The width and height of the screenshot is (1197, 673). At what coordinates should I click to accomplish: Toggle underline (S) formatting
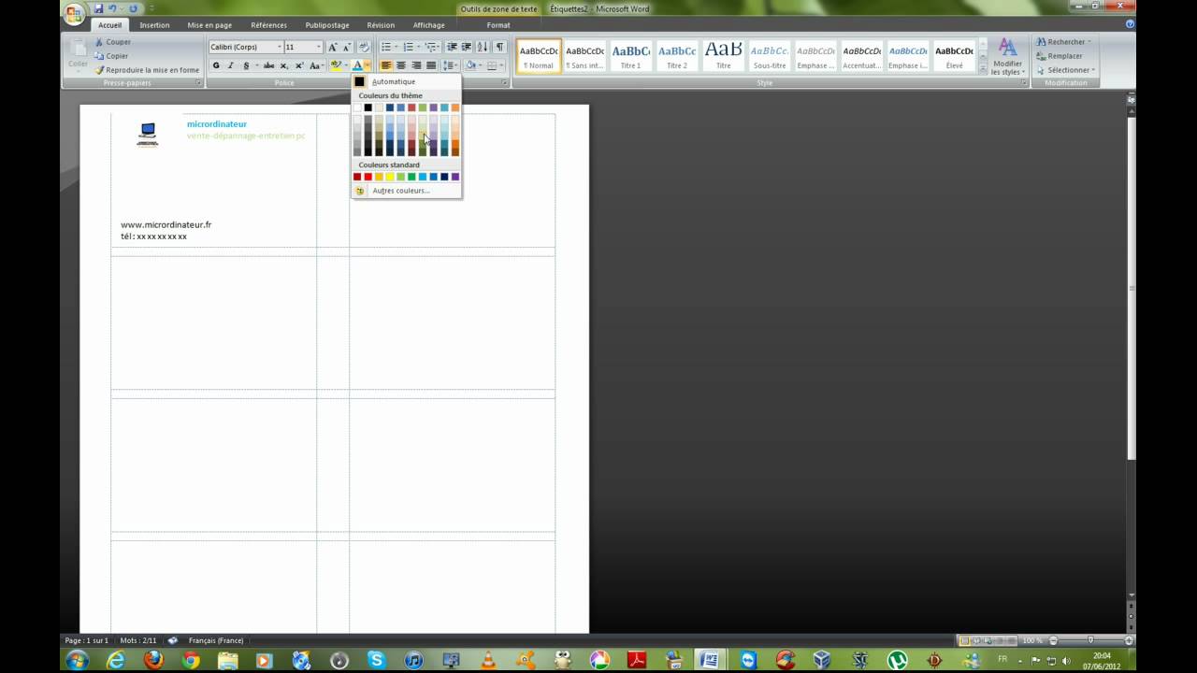coord(246,65)
